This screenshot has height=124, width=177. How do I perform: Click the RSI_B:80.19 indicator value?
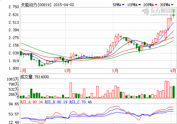click(x=56, y=102)
